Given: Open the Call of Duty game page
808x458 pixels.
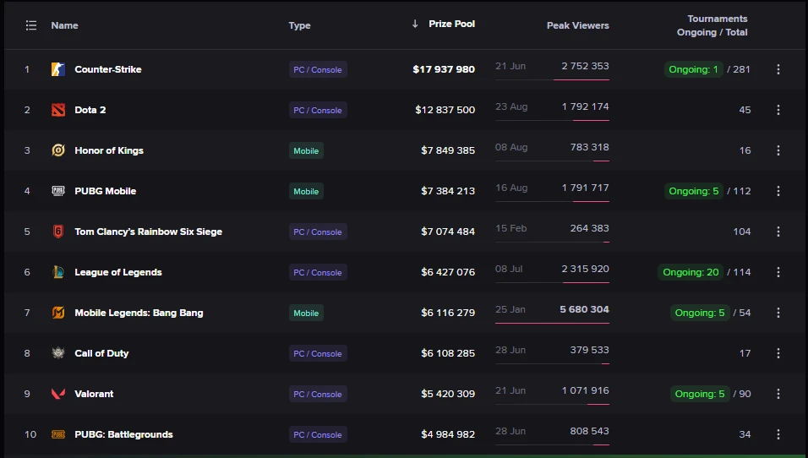Looking at the screenshot, I should 101,353.
